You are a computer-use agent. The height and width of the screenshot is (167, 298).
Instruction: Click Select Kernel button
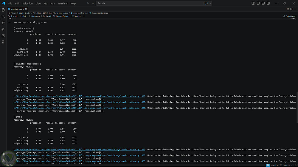coord(290,16)
